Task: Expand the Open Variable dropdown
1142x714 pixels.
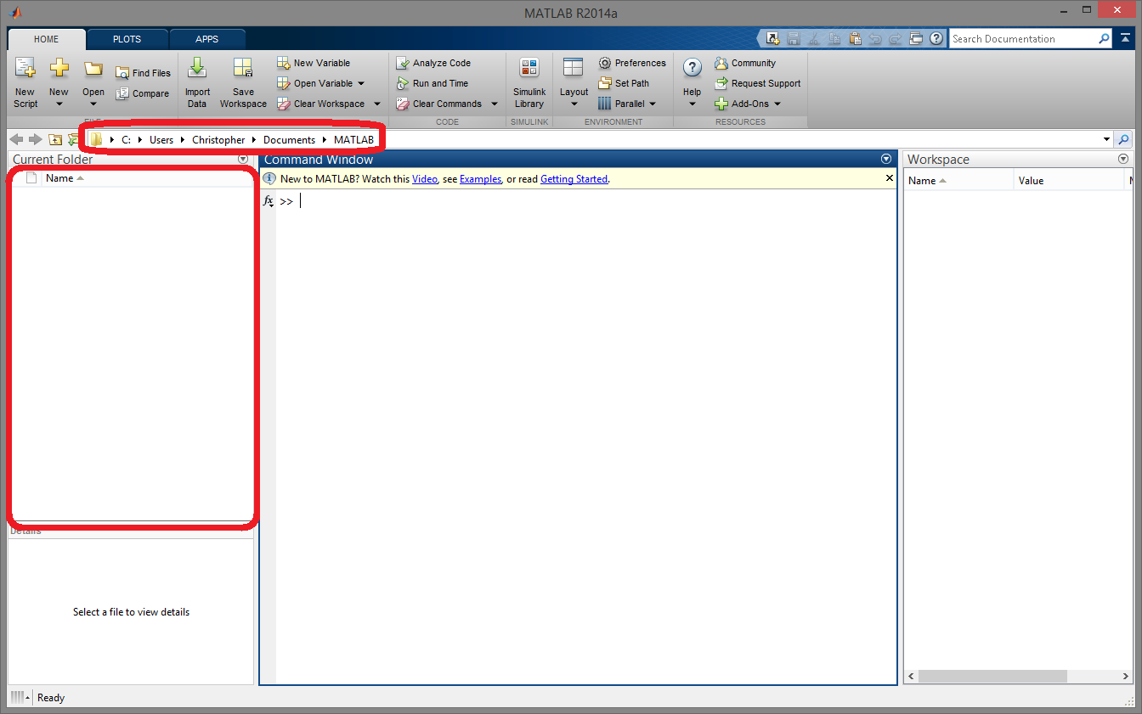Action: click(x=360, y=82)
